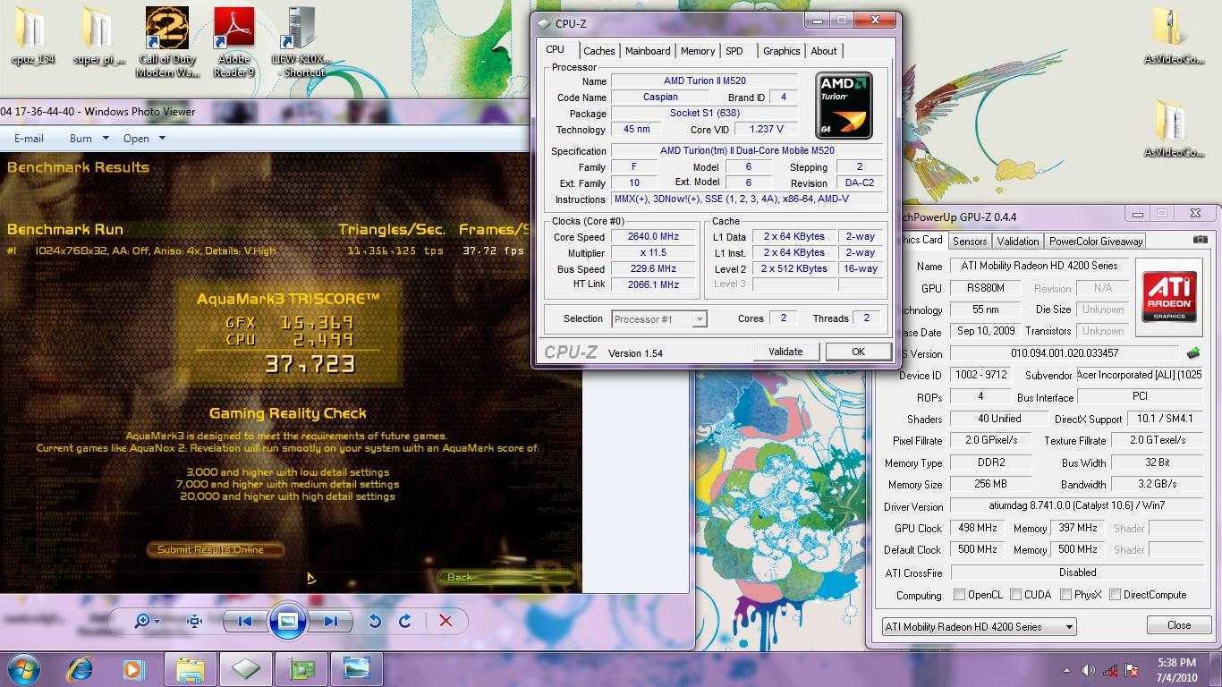
Task: Open the Windows Start menu
Action: (24, 669)
